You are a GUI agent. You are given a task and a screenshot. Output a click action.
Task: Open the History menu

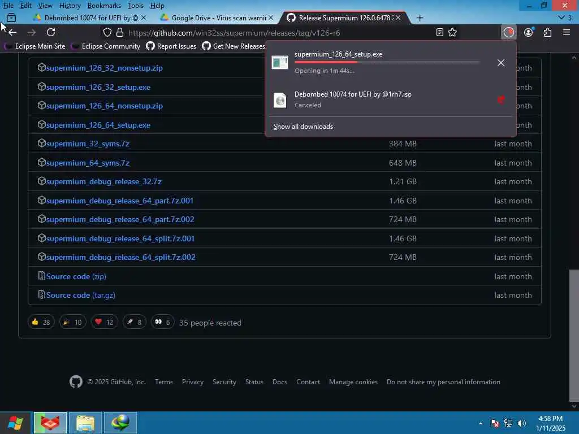pos(70,6)
